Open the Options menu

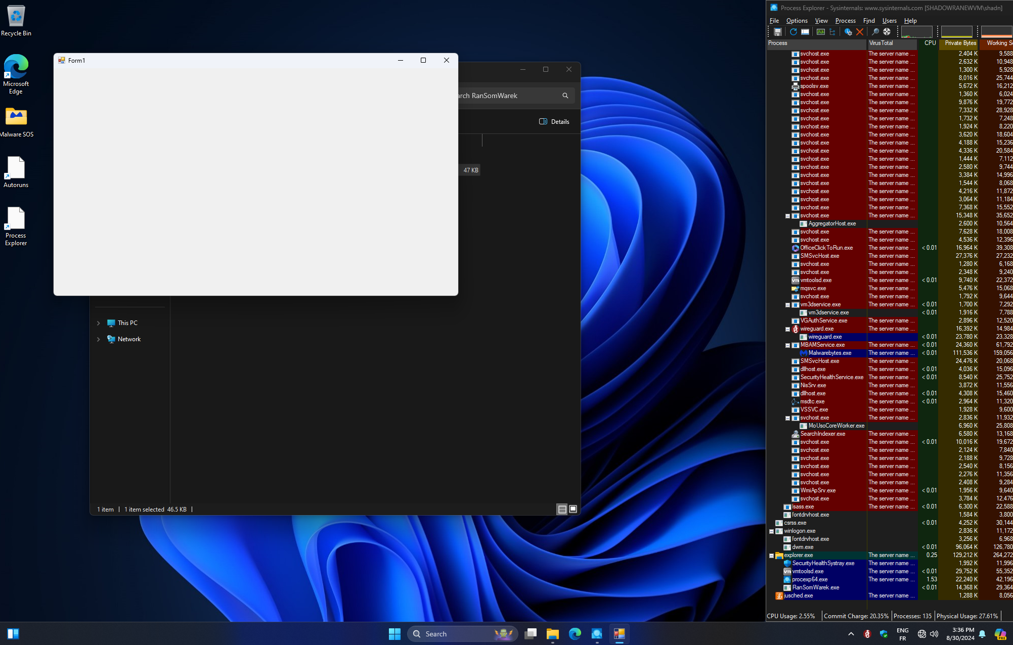(797, 21)
